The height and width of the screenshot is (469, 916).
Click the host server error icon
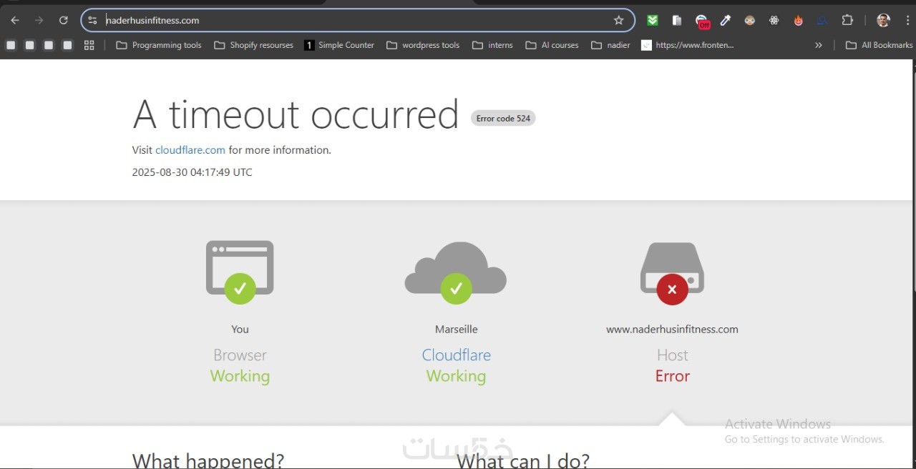click(672, 273)
